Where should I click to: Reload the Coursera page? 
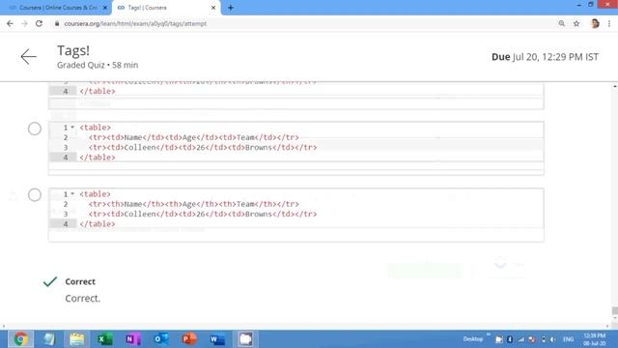39,23
